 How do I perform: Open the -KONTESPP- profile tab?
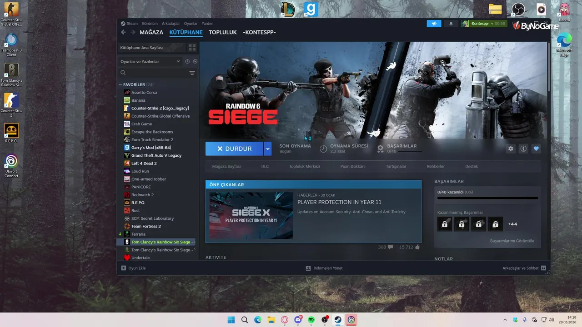259,32
